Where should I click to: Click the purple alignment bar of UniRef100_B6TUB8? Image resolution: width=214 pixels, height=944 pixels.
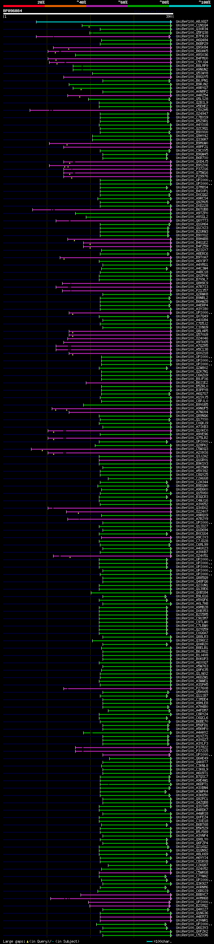pyautogui.click(x=102, y=210)
